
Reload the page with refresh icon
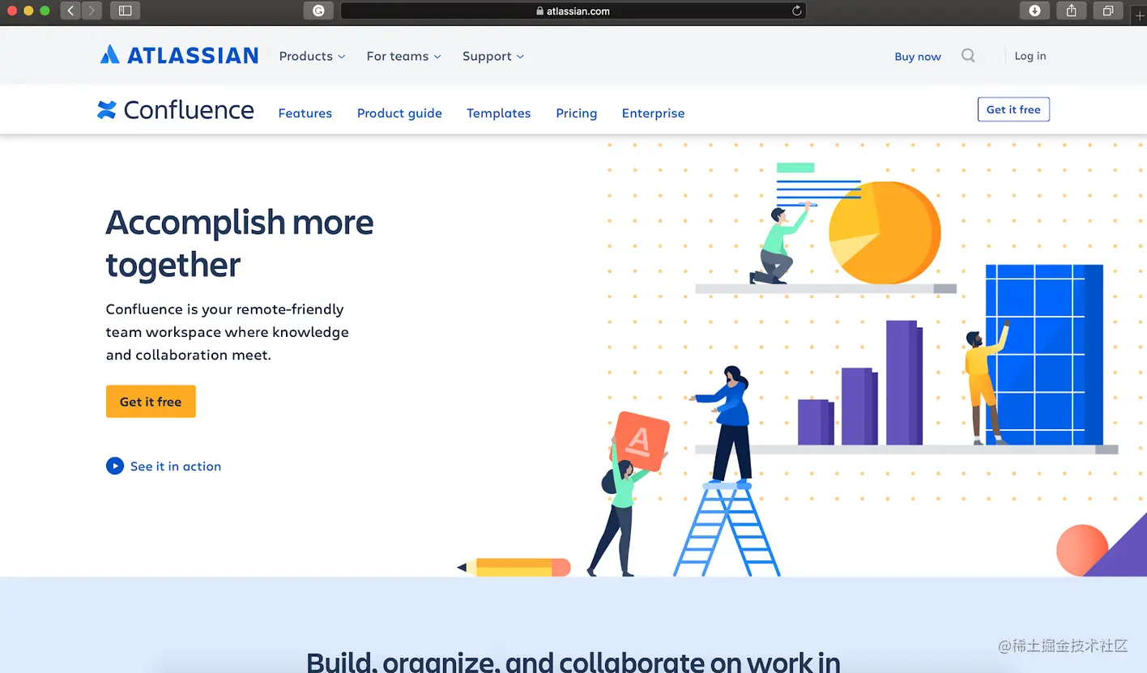click(x=797, y=11)
